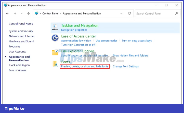Viewport: 184px width, 113px height.
Task: Open Programs category
Action: coord(15,47)
